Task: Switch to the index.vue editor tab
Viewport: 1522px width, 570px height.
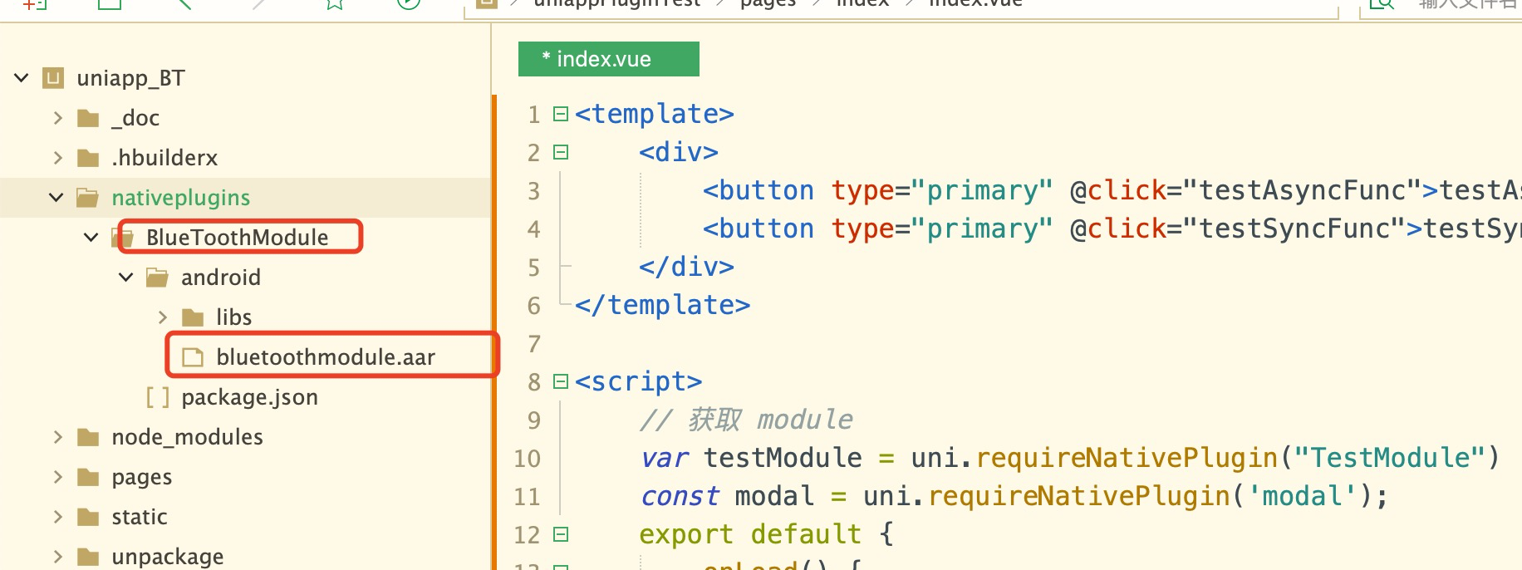Action: [x=608, y=59]
